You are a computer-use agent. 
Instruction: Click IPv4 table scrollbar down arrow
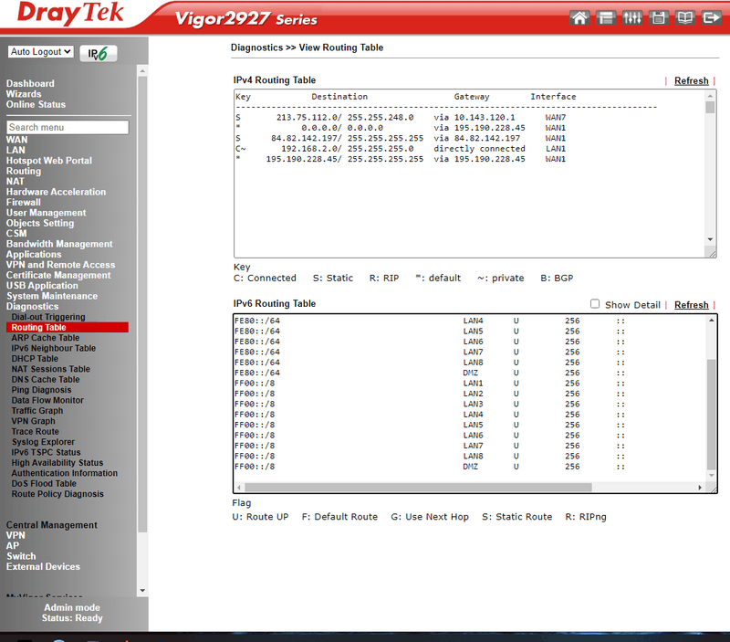710,239
